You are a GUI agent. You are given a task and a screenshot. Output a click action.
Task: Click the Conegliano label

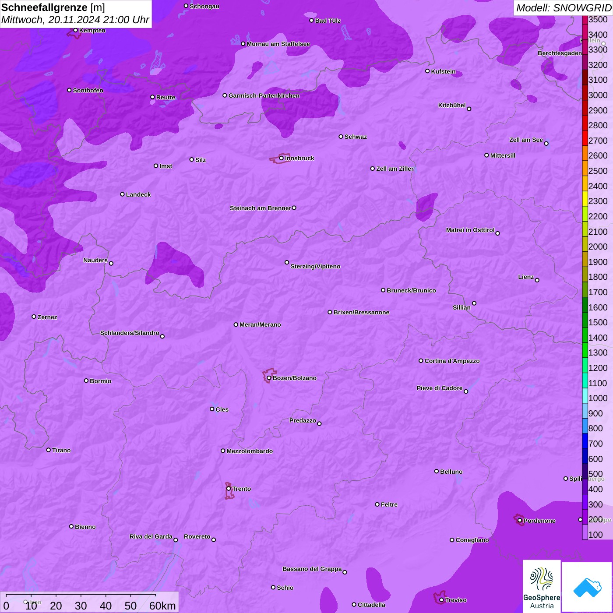(472, 540)
